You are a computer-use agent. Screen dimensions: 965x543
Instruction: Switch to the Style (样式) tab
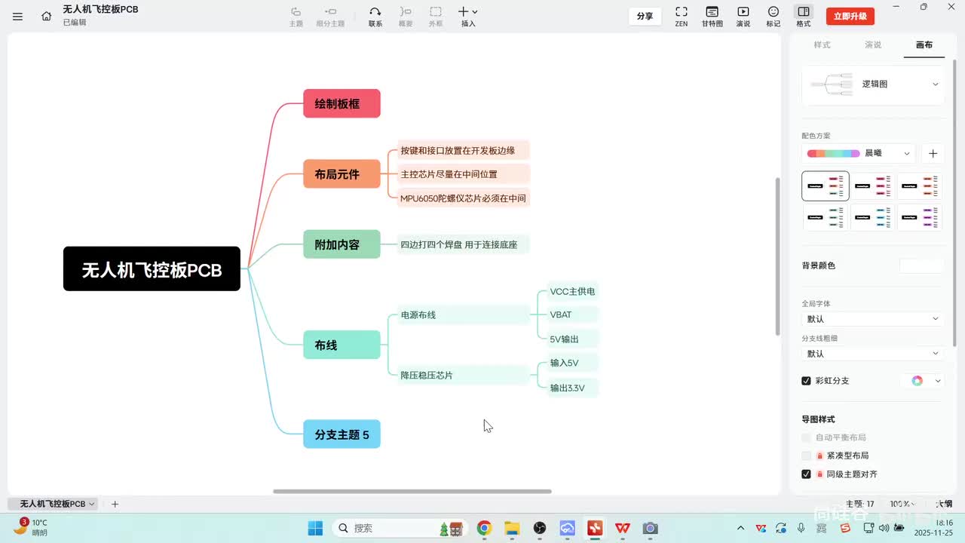click(x=822, y=45)
